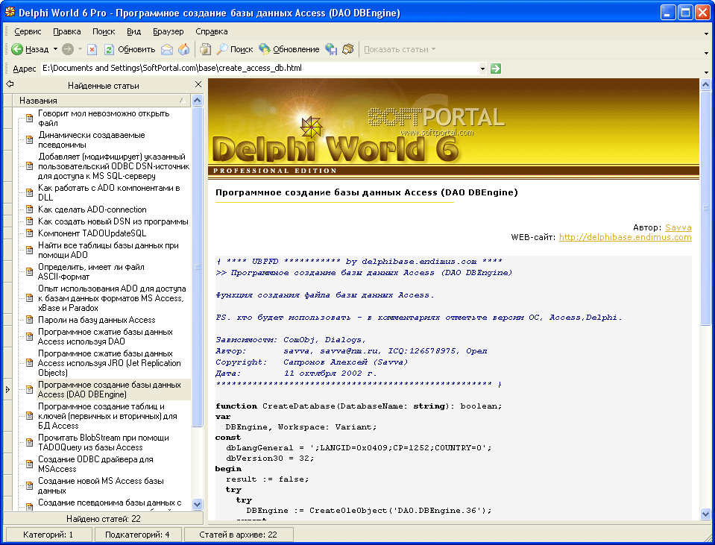
Task: Open the http://delphibase.endimus.com link
Action: [626, 237]
